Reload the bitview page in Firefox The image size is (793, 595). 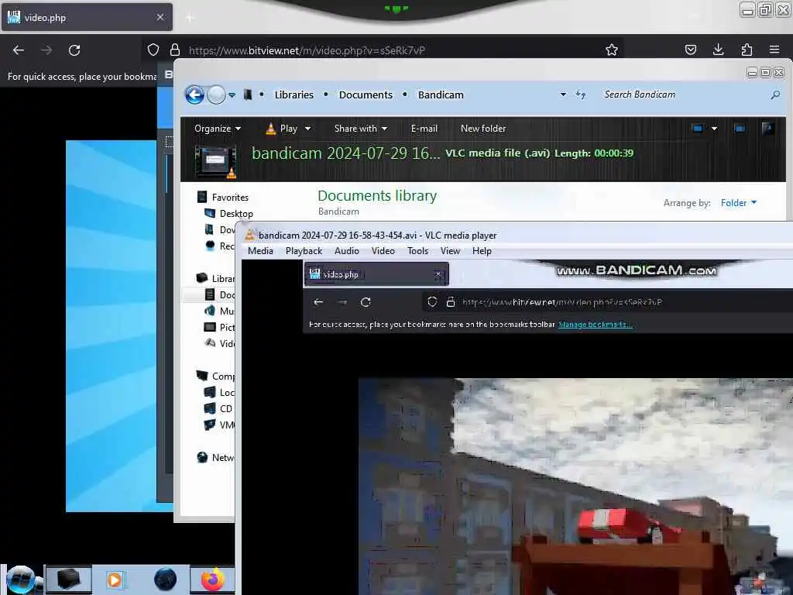point(74,50)
